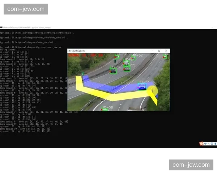Click the punctuation icon in Sogou toolbar
This screenshot has width=217, height=174.
click(x=208, y=144)
